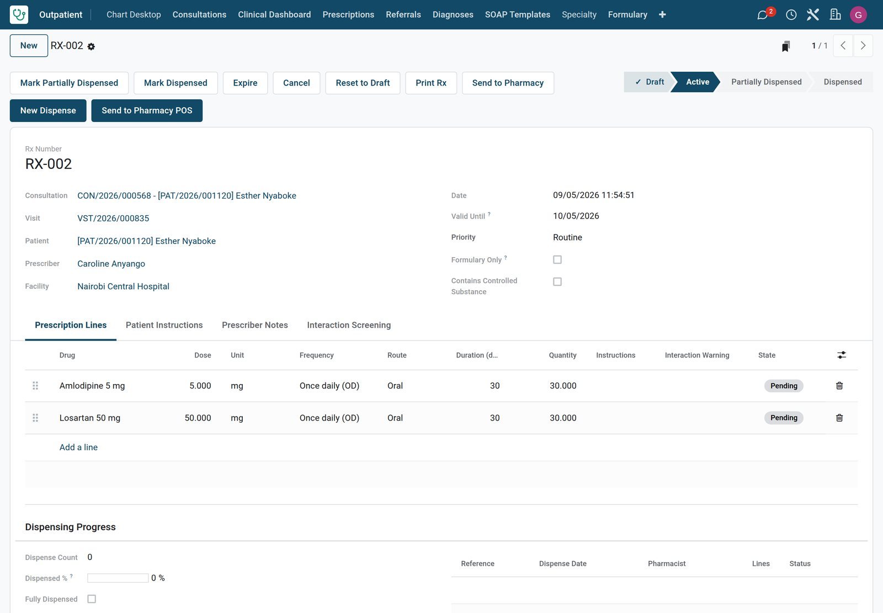Delete the Losartan 50 mg line
Screen dimensions: 883x613
(x=839, y=418)
